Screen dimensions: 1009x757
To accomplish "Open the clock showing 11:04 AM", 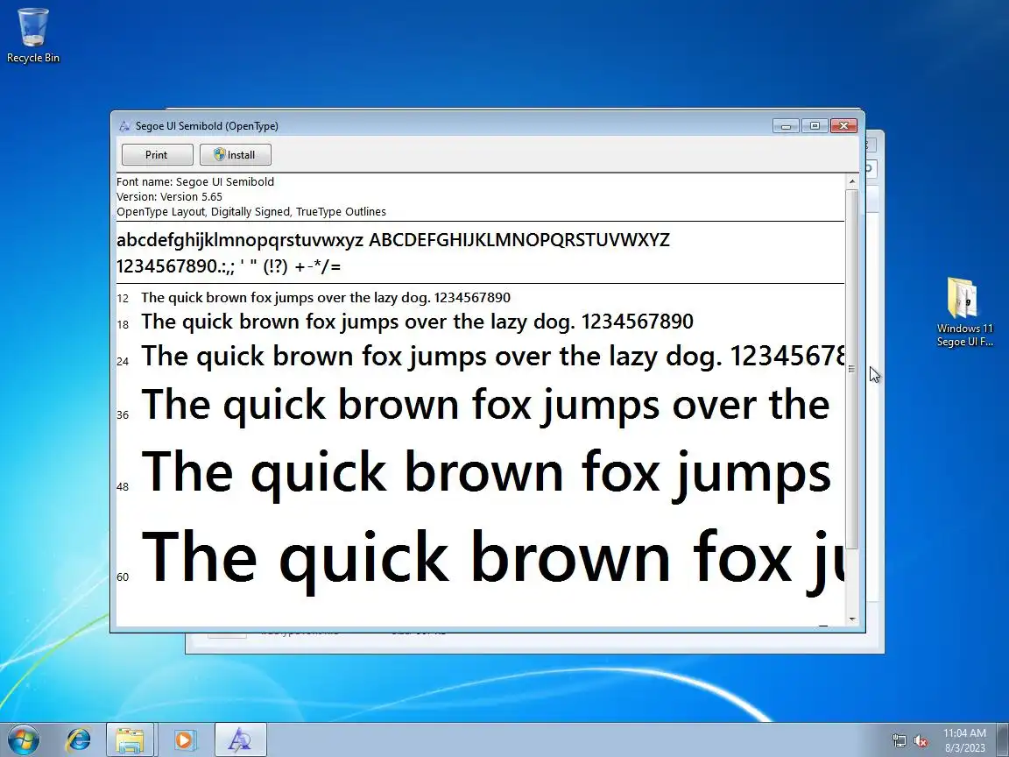I will click(964, 740).
